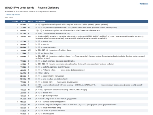Select the word ABACA
Image resolution: width=153 pixels, height=115 pixels.
point(23,70)
